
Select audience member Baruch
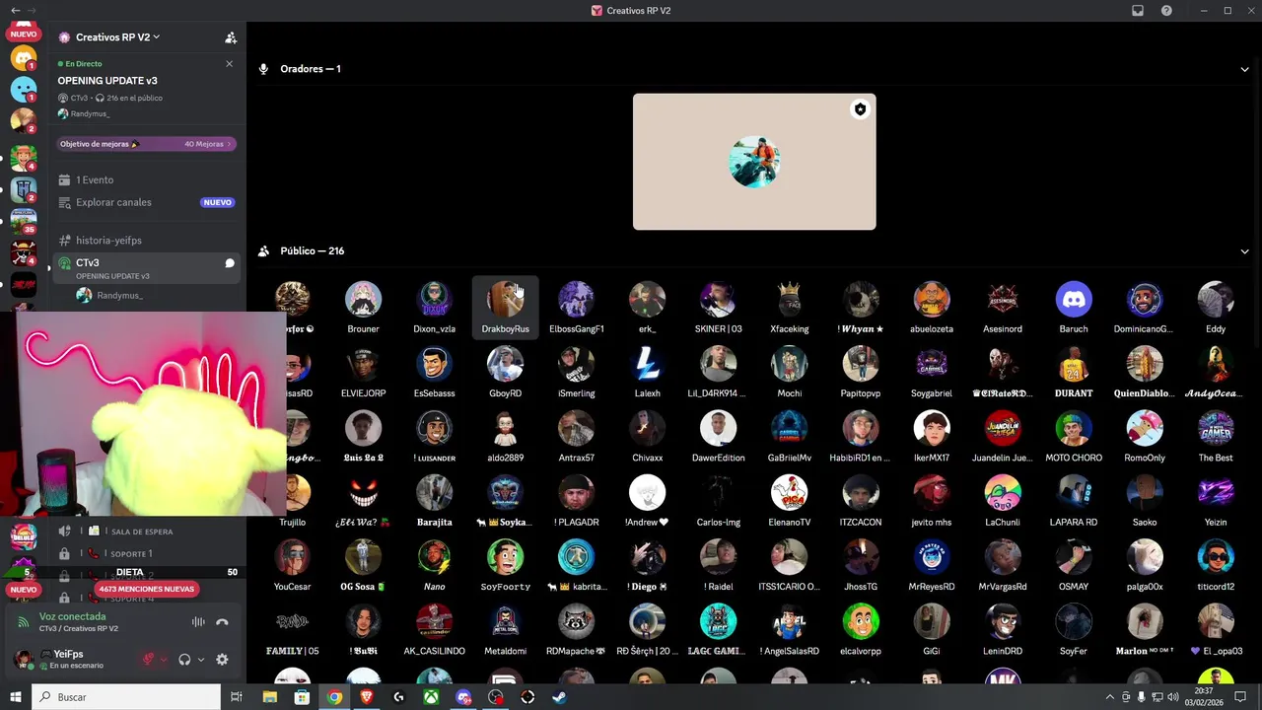[1074, 307]
